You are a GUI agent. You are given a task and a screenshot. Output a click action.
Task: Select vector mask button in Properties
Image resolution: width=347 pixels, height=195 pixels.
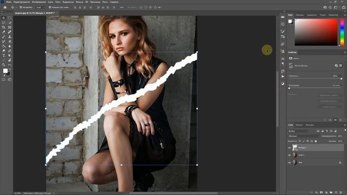pos(340,66)
